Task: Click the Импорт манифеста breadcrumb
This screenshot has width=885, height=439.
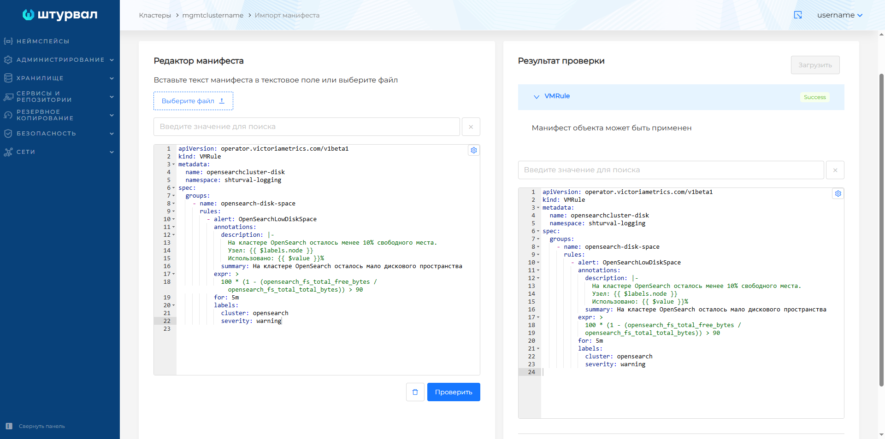Action: tap(287, 15)
